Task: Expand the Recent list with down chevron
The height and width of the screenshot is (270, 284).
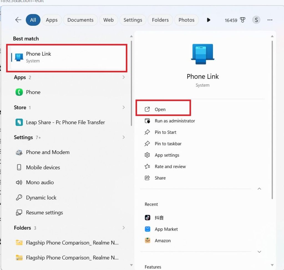Action: (259, 252)
